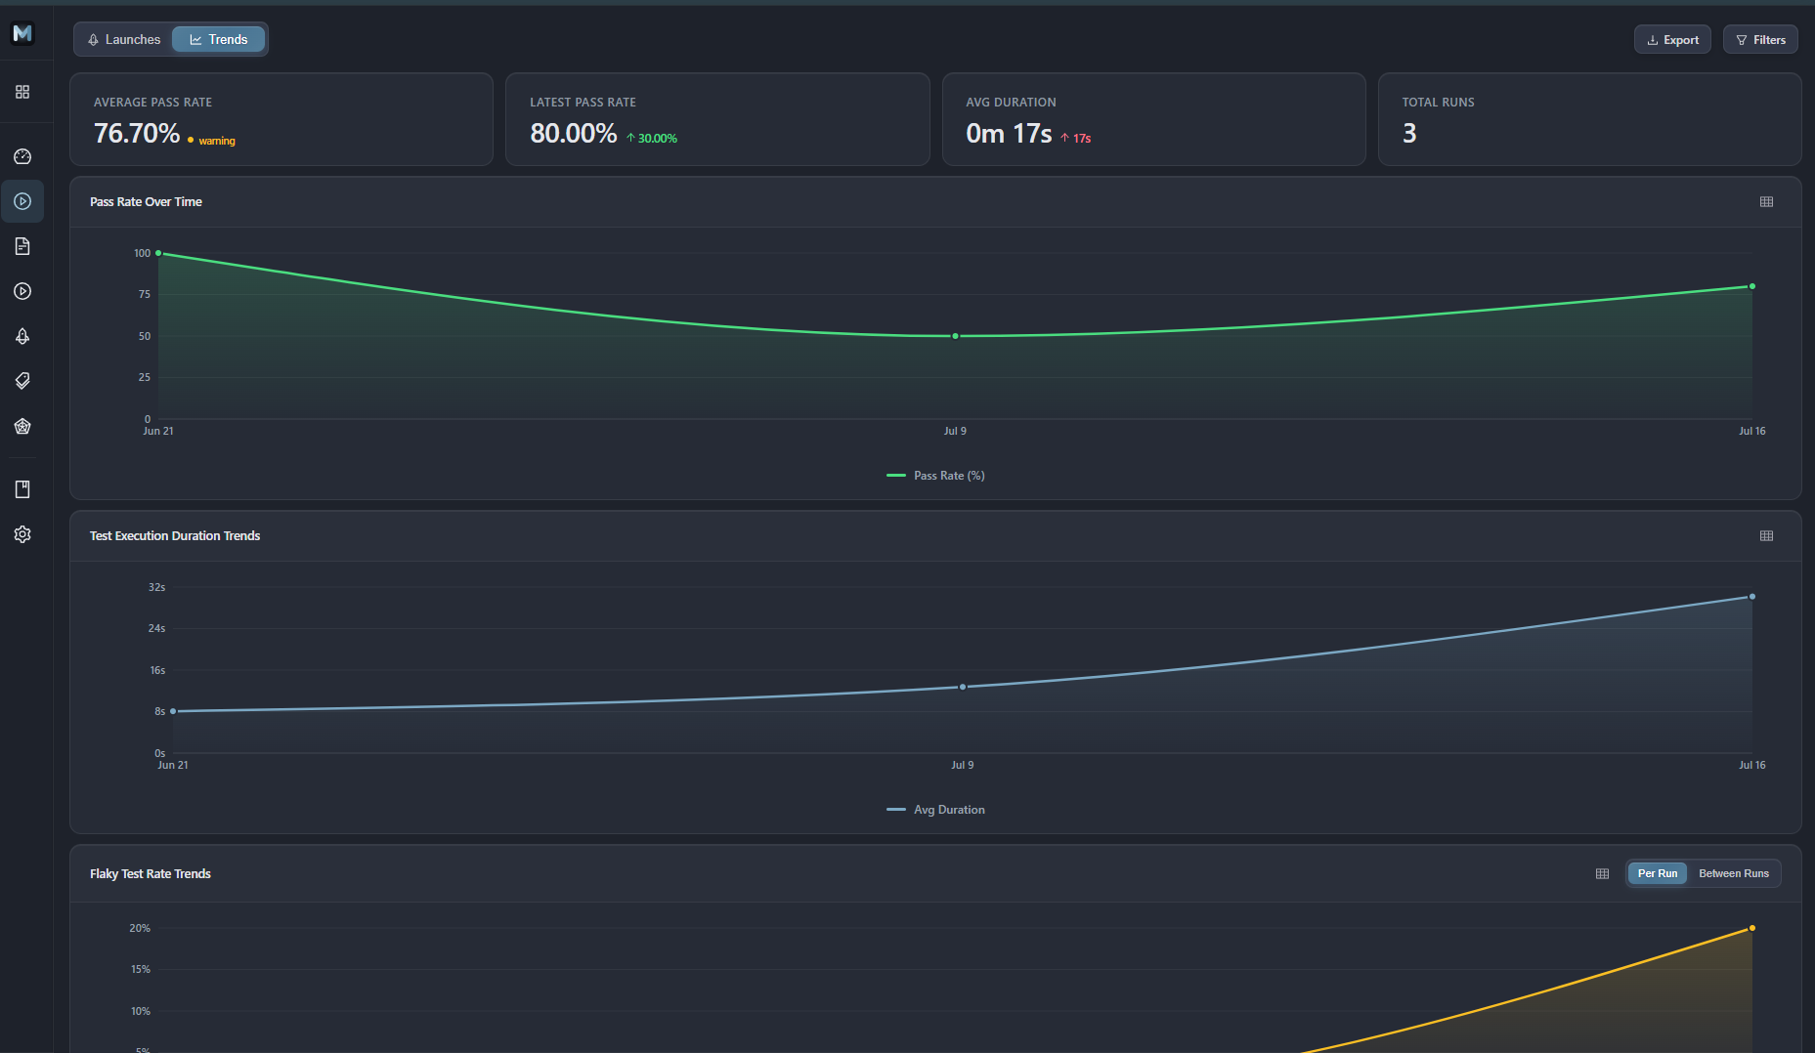Toggle the Pass Rate (%) legend entry
The height and width of the screenshot is (1053, 1815).
tap(935, 476)
